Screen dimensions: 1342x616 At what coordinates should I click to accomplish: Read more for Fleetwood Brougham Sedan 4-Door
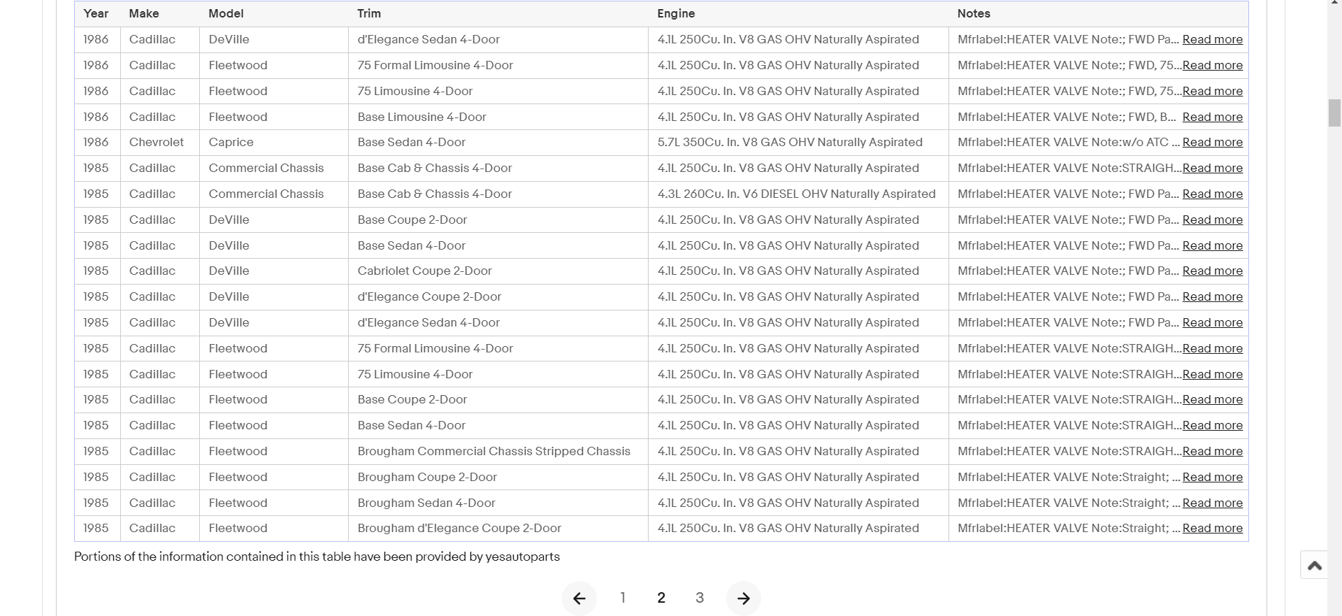1213,503
